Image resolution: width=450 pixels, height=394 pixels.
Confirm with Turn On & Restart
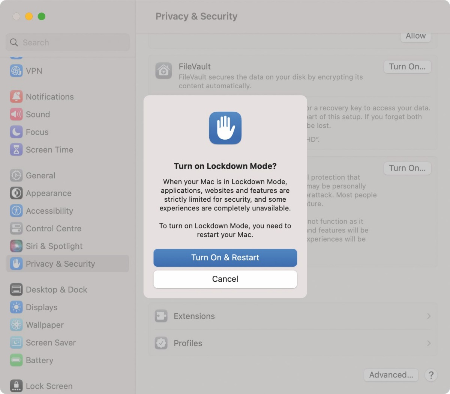(x=225, y=258)
